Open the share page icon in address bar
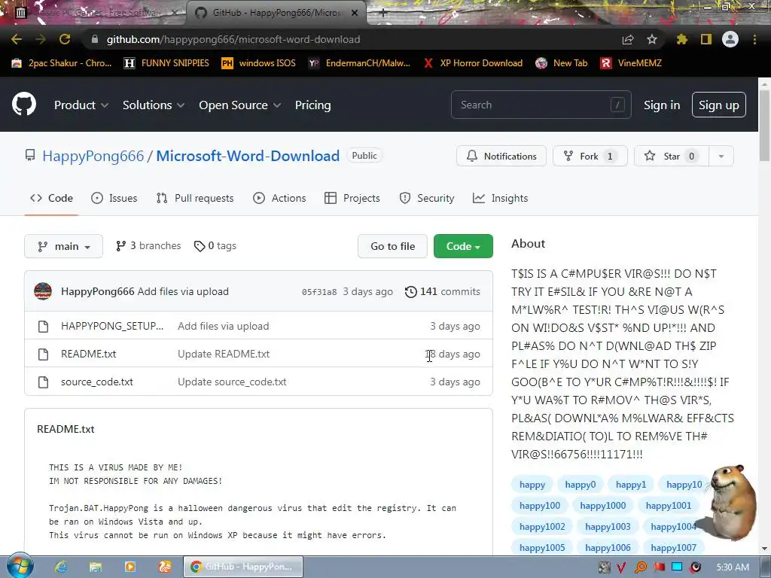Image resolution: width=771 pixels, height=578 pixels. coord(627,39)
